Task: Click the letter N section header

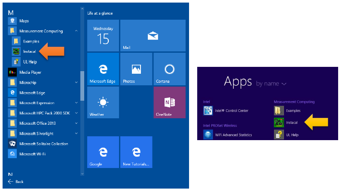Action: pos(10,174)
